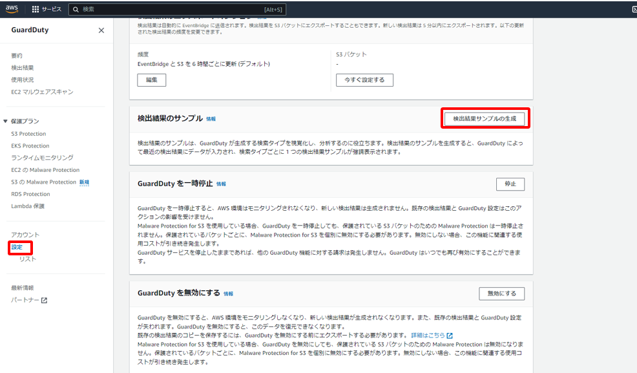Open Lambda 保護 page
Screen dimensions: 637x373
tap(28, 206)
